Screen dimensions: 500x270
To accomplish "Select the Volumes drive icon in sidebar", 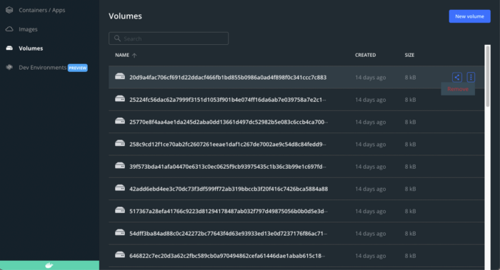I will (x=9, y=48).
